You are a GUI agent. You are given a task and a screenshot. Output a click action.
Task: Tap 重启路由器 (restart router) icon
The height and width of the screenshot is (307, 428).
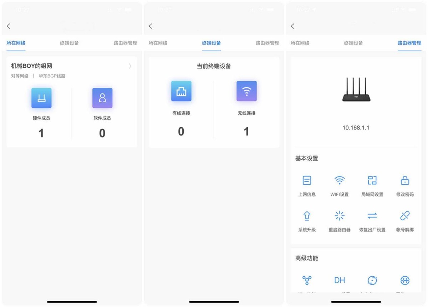pyautogui.click(x=339, y=215)
